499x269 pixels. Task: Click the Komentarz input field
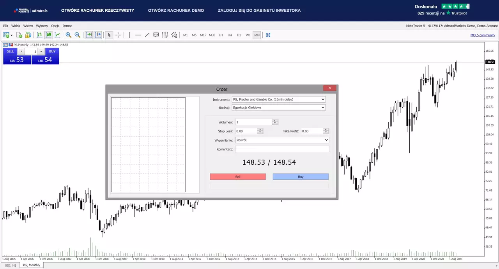point(282,149)
